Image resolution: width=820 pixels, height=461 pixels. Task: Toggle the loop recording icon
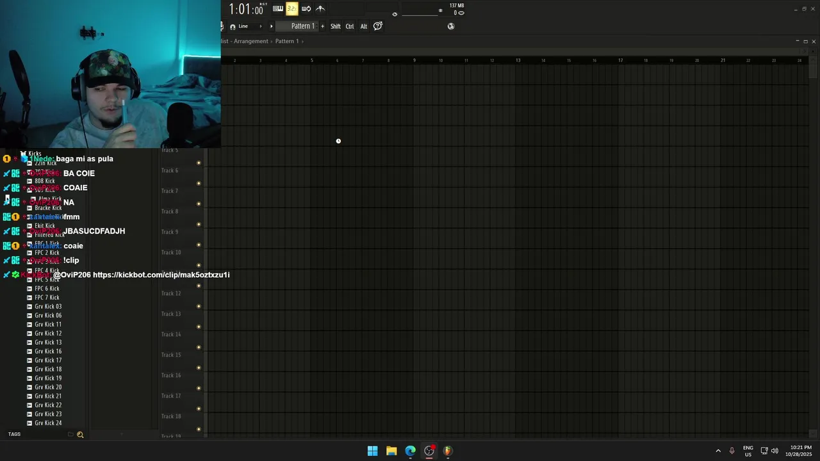click(306, 8)
